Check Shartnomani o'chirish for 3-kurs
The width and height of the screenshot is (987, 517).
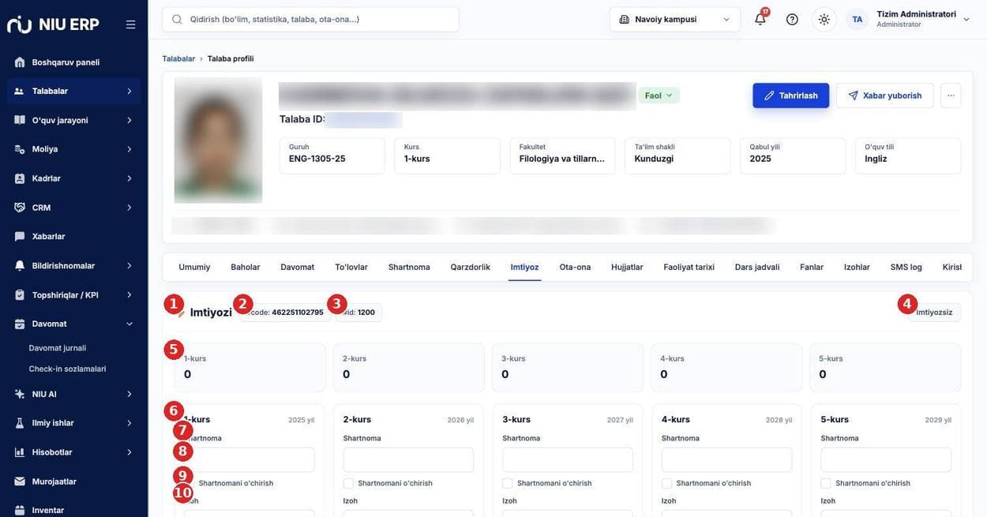[x=508, y=483]
